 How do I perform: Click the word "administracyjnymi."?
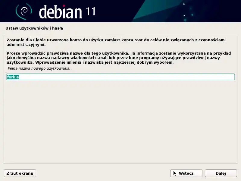coord(26,45)
